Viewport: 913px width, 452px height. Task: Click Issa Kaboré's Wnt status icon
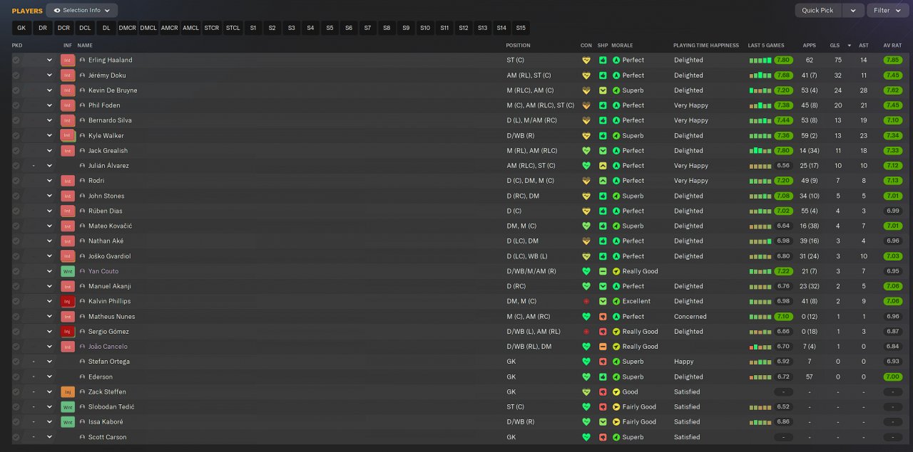(68, 422)
